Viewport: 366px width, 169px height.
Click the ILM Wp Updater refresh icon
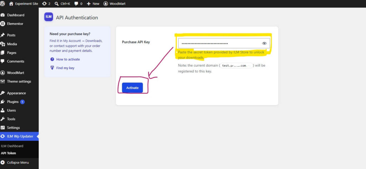pyautogui.click(x=3, y=137)
